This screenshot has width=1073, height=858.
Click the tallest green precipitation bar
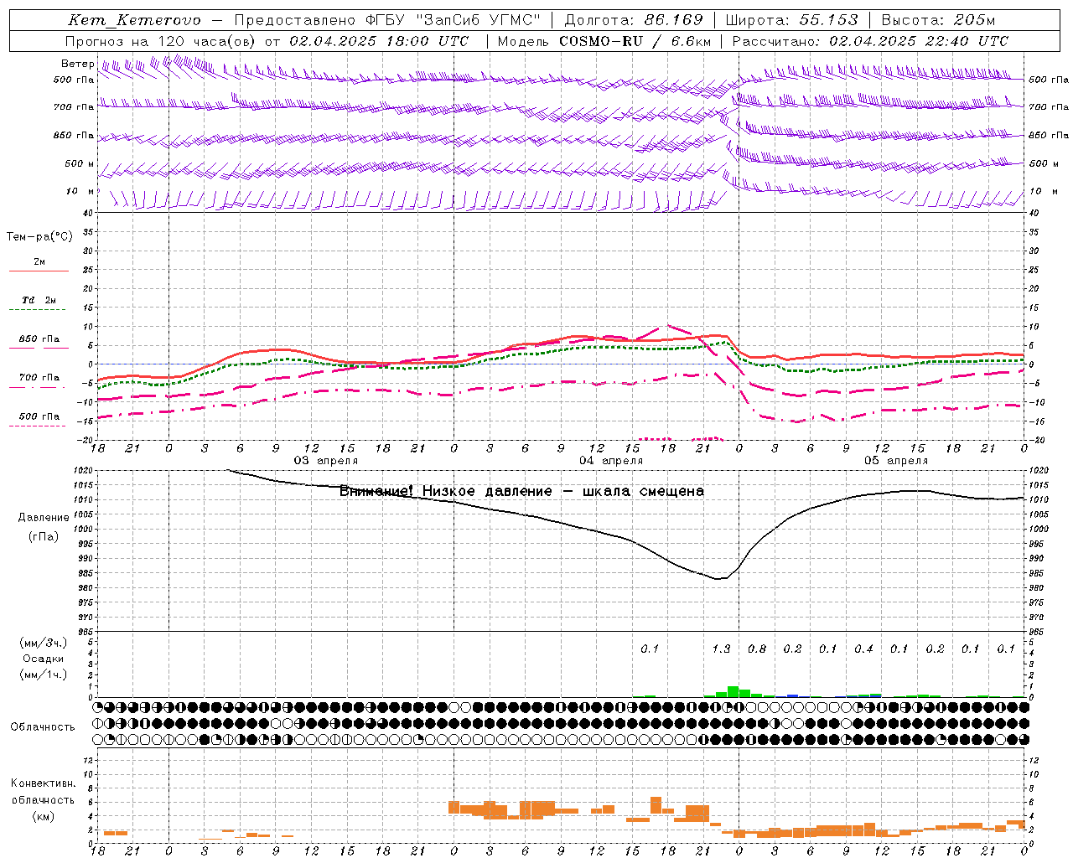(733, 692)
